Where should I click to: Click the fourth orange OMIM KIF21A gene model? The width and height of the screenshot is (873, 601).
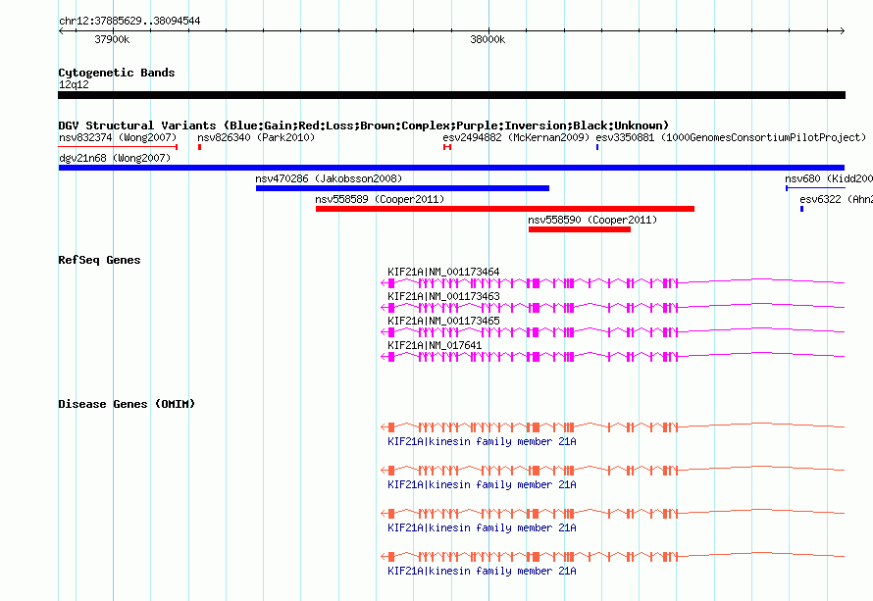click(612, 557)
